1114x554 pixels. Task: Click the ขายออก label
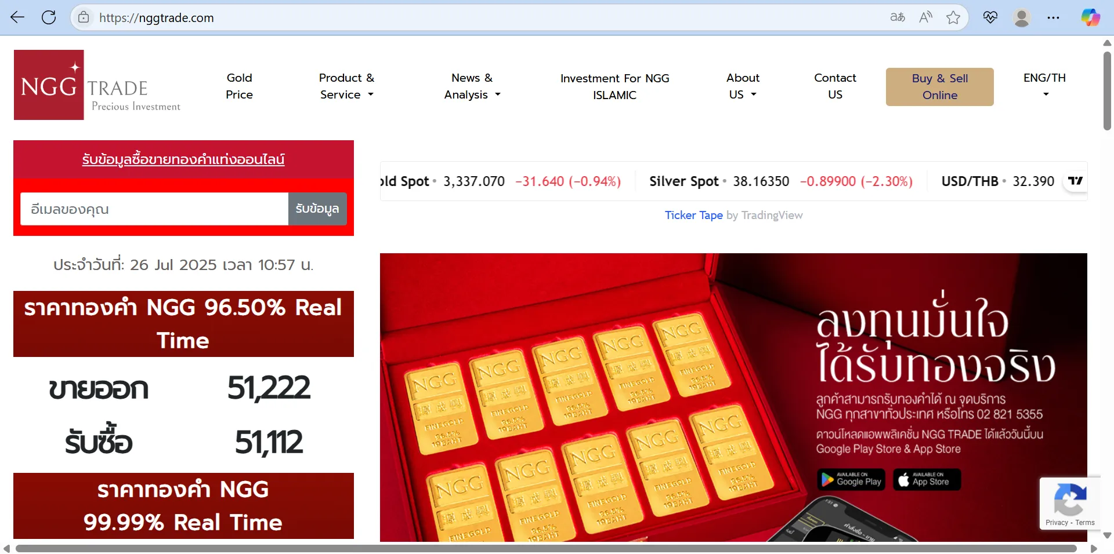[99, 389]
